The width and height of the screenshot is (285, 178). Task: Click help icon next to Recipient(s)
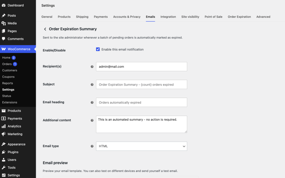coord(92,67)
